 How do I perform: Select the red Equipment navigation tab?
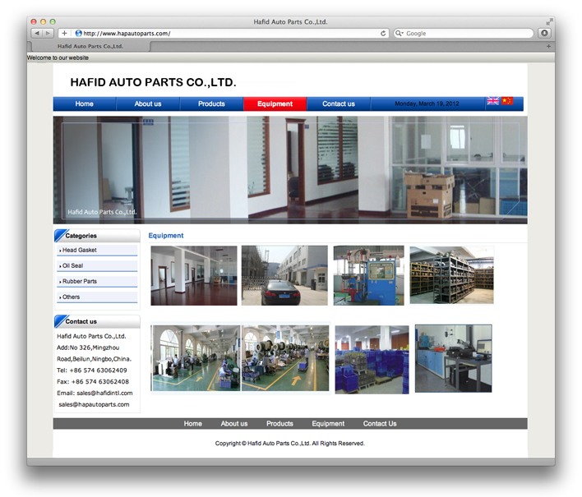pos(275,104)
